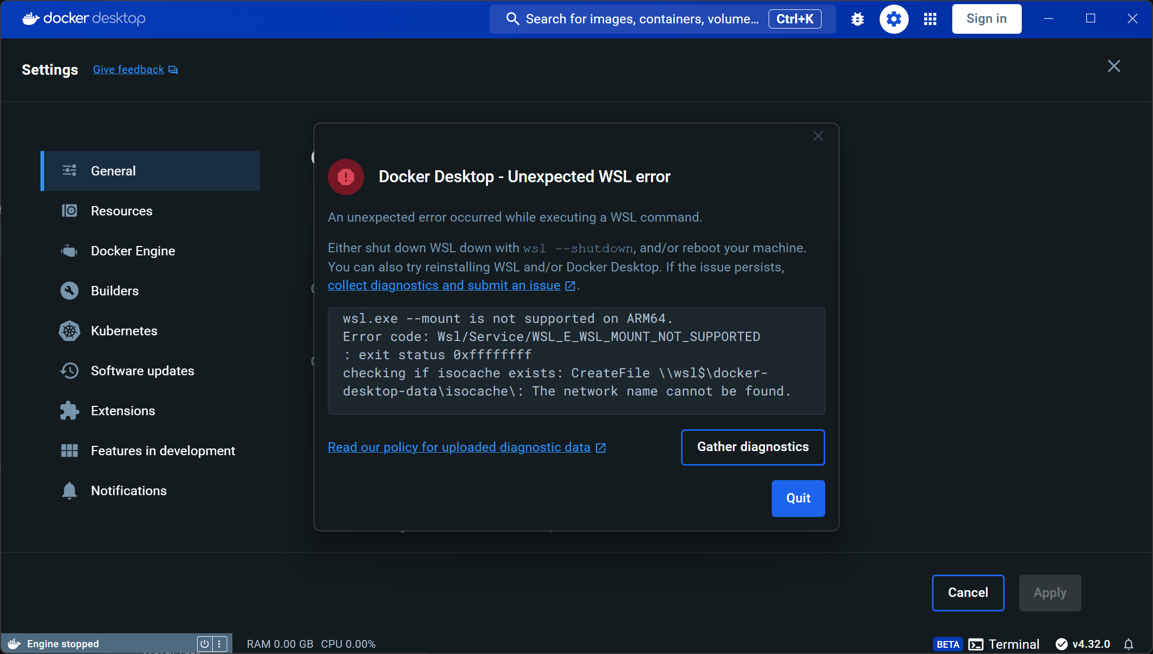
Task: Close the WSL error dialog
Action: 818,136
